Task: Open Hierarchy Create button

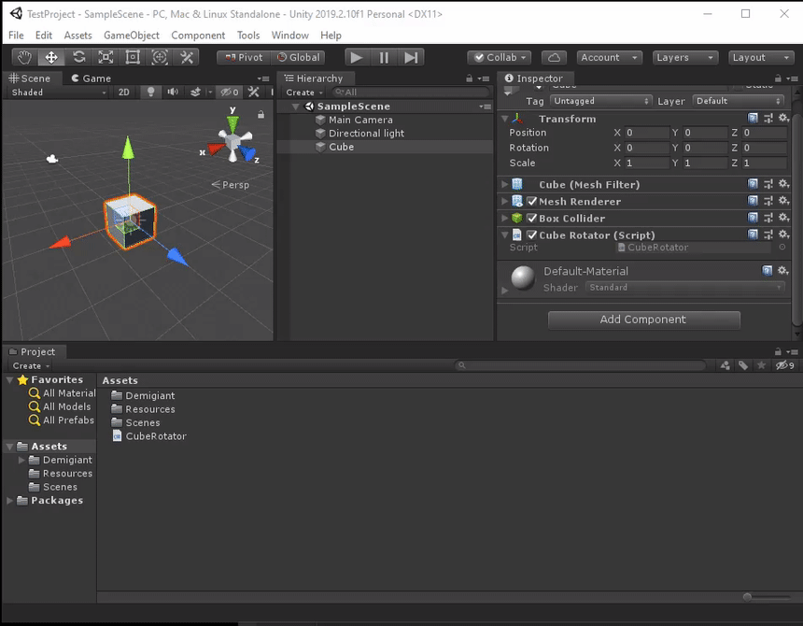Action: pos(304,92)
